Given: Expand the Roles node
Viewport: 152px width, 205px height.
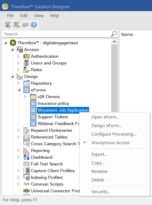Looking at the screenshot, I should [18, 70].
